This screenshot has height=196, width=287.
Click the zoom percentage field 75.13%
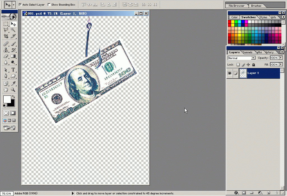point(7,194)
